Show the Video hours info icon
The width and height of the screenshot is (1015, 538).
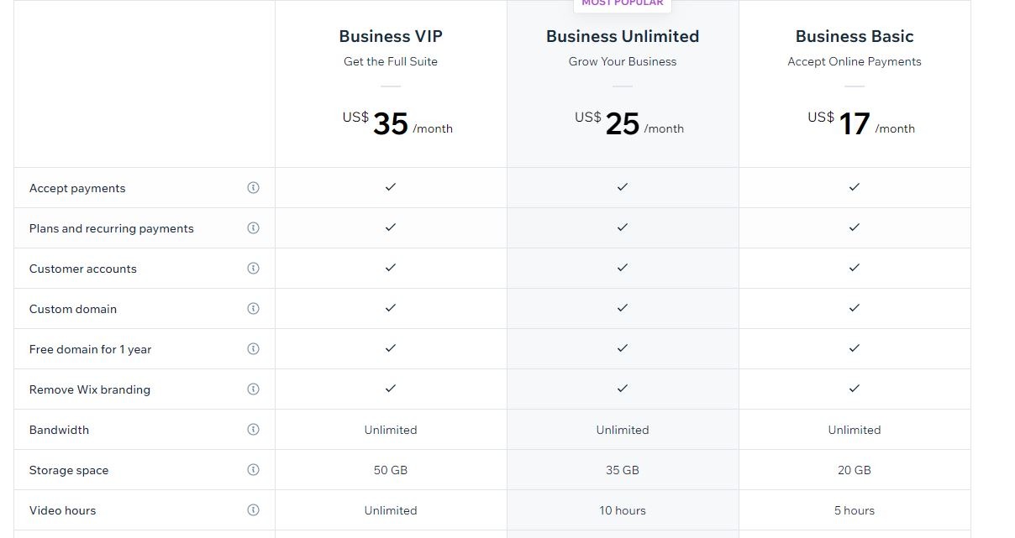(253, 510)
